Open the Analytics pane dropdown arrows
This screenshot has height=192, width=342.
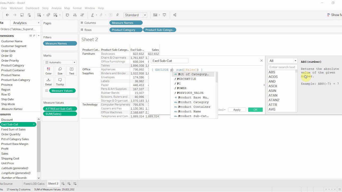(x=38, y=23)
